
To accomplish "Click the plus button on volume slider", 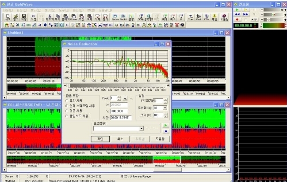I will (x=285, y=10).
